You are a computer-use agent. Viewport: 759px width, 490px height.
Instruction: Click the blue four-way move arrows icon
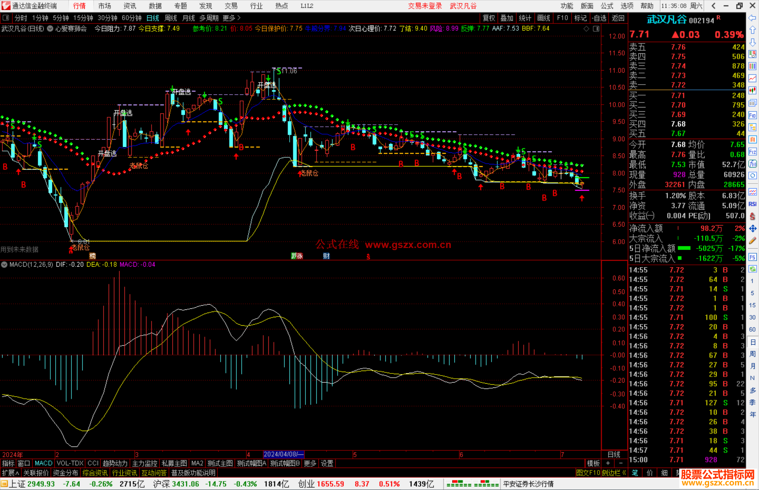click(752, 229)
